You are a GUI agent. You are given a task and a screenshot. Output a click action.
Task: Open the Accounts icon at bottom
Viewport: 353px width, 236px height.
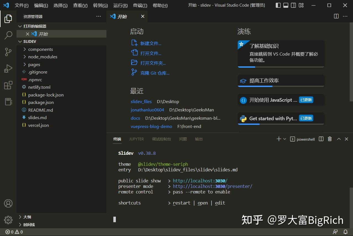point(8,203)
